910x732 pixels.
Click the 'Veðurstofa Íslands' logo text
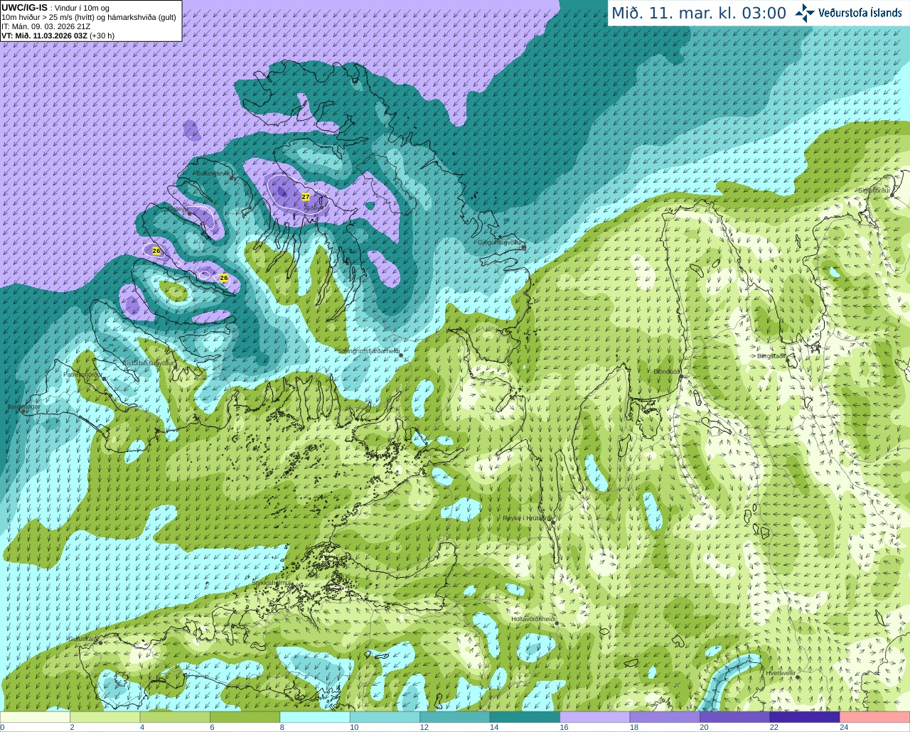[860, 13]
